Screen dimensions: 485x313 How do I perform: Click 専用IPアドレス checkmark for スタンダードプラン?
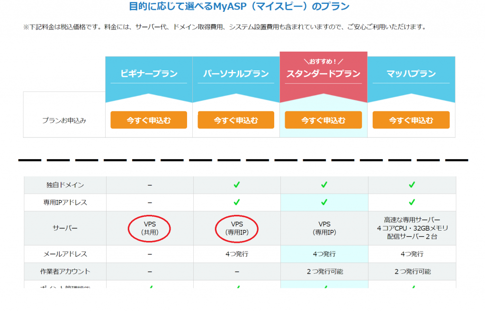coord(324,202)
